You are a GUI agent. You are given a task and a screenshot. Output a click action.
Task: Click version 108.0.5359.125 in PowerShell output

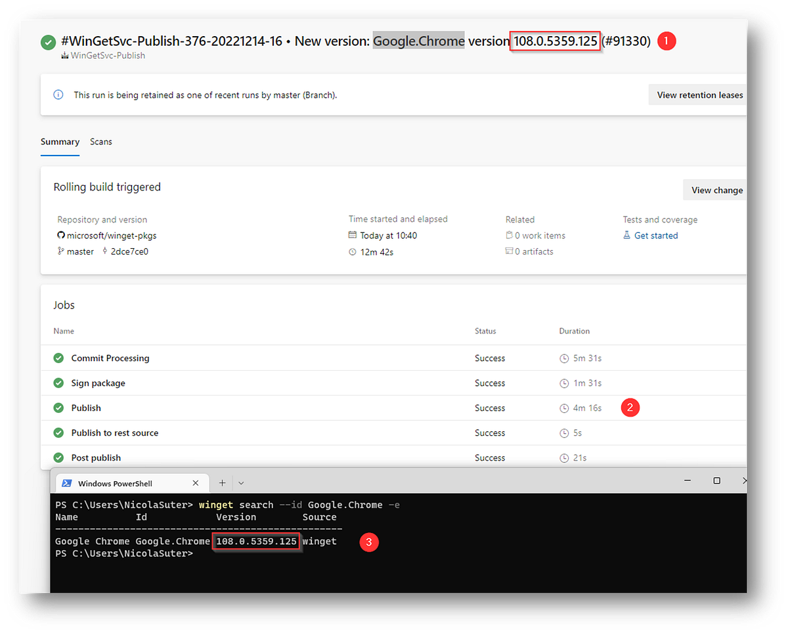click(257, 541)
